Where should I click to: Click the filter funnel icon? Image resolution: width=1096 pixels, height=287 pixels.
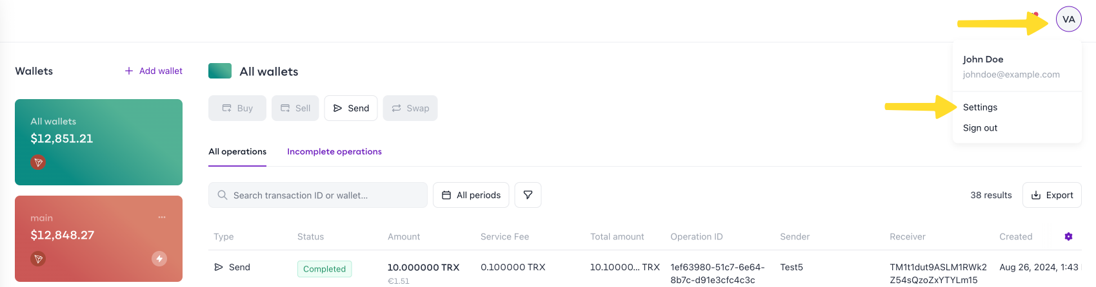(x=528, y=195)
